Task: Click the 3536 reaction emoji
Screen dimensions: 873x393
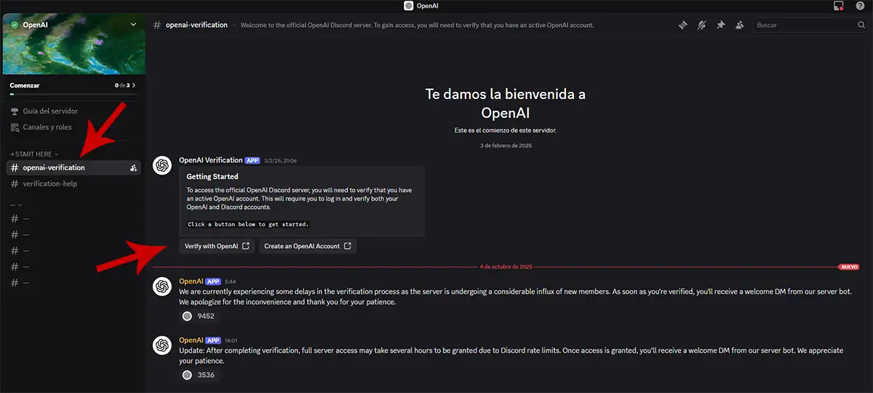Action: 188,376
